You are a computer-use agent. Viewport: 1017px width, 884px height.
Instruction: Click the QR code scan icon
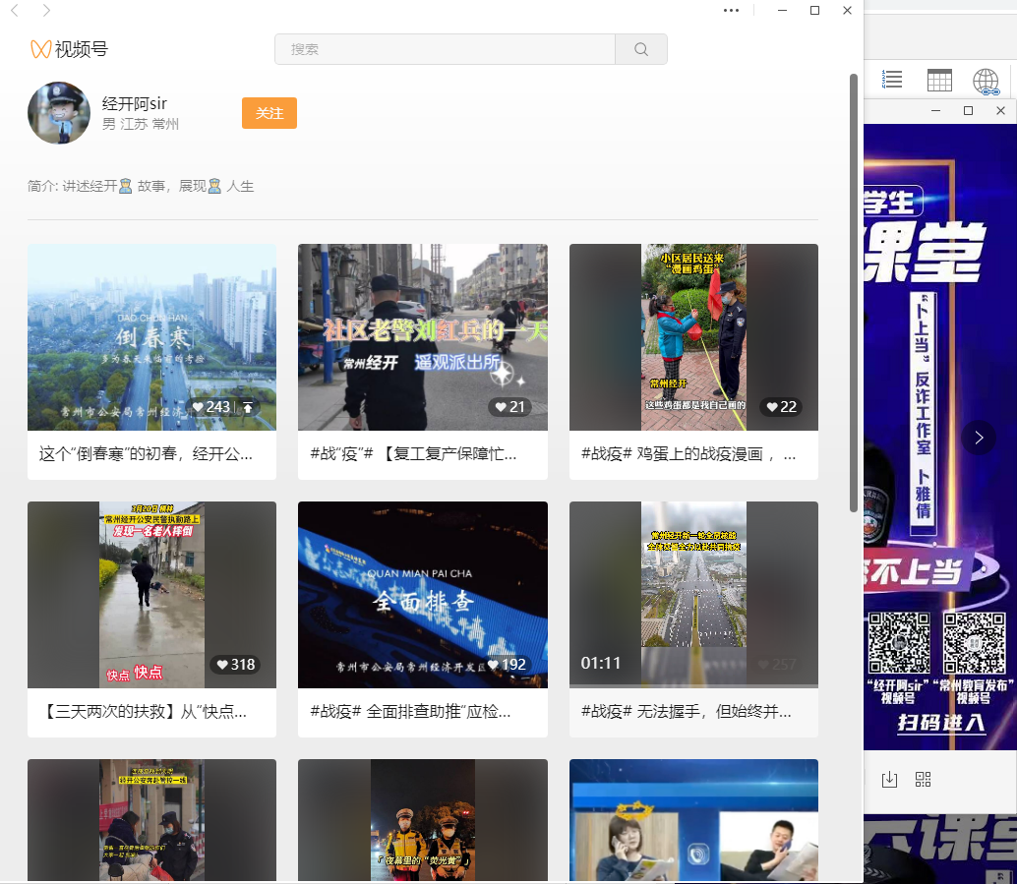[923, 780]
